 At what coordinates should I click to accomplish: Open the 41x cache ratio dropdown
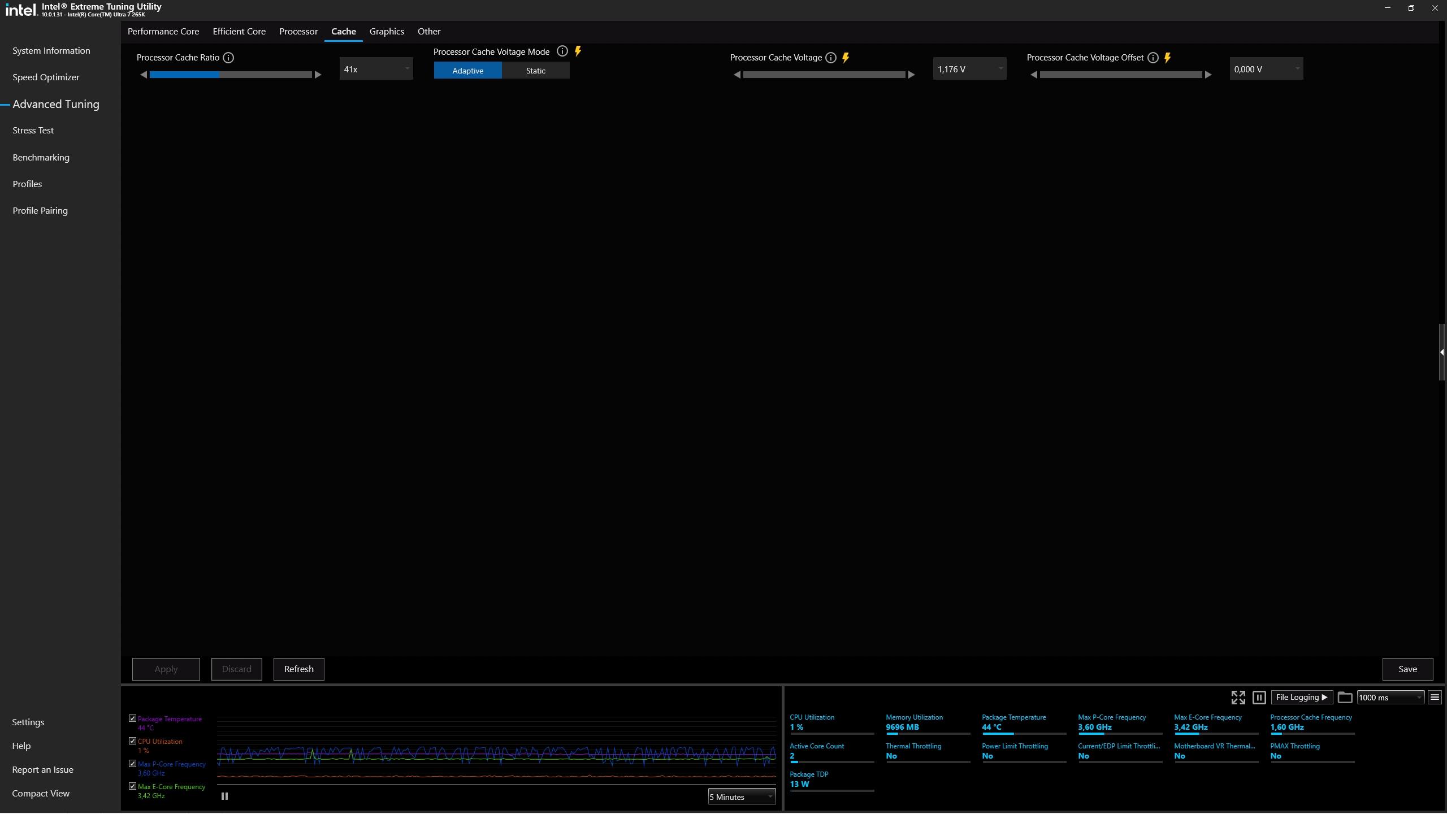(376, 69)
